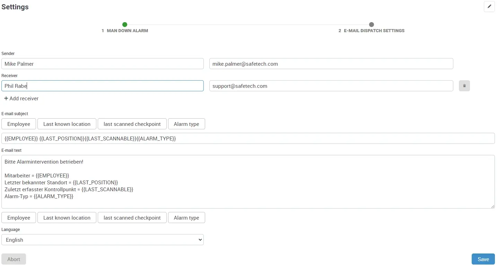Click the Phil Rabe receiver name field

pos(103,86)
